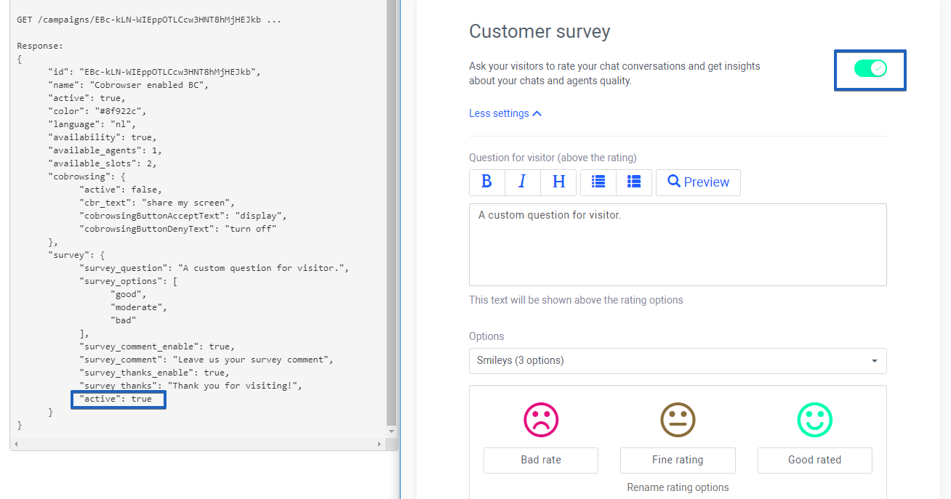Click the "cobrowsingButtonAcceptText": "display" line
Screen dimensions: 951x499
tap(184, 216)
